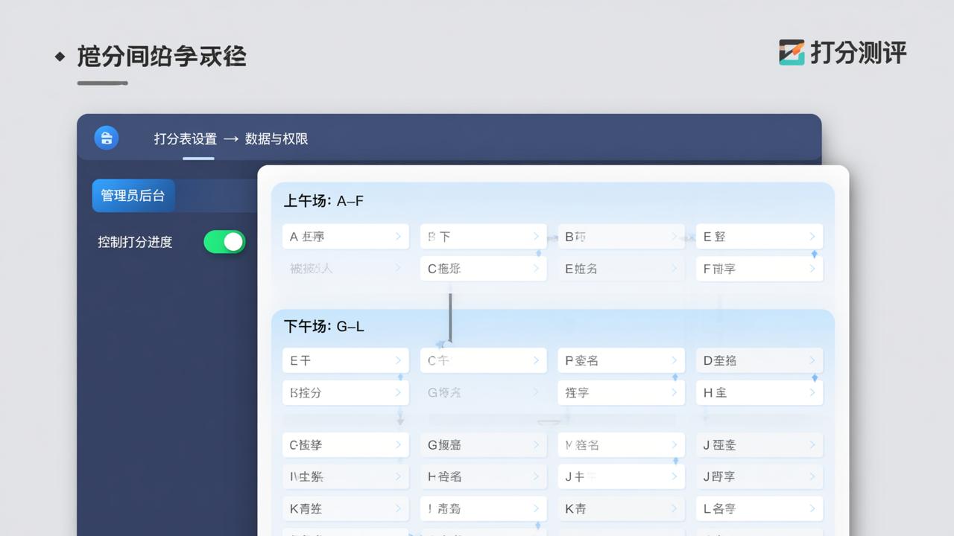Expand the chevron on the "A" row in 上午场

(398, 237)
